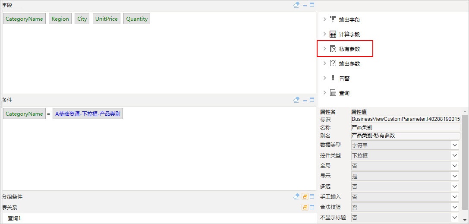Click the 输出参数 bracket question-mark icon
469x224 pixels.
(x=333, y=63)
